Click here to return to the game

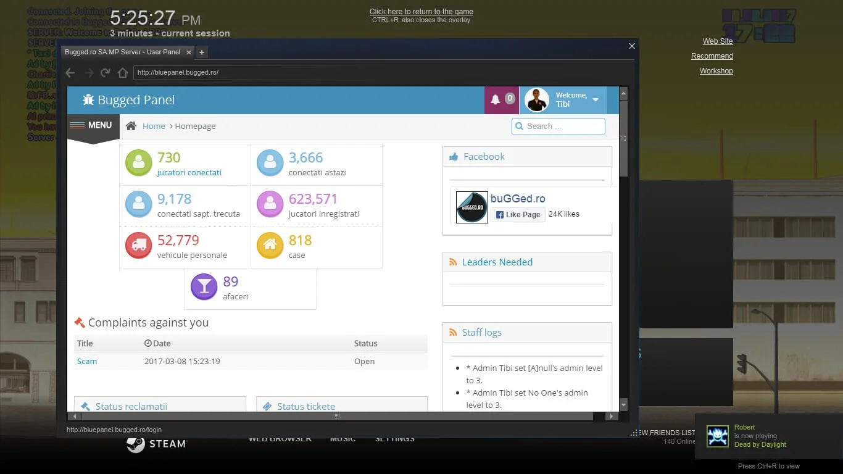click(421, 12)
